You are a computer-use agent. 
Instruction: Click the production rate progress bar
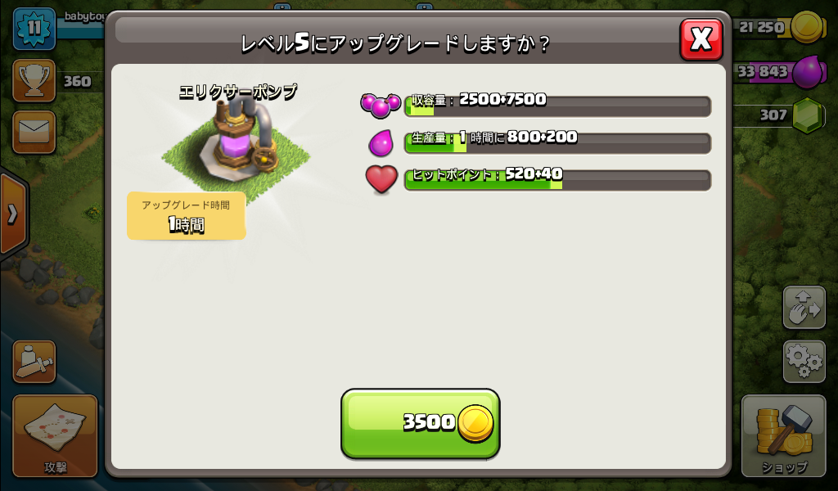click(x=557, y=143)
